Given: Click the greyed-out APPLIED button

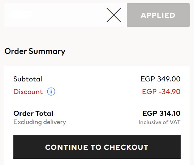Looking at the screenshot, I should (158, 15).
